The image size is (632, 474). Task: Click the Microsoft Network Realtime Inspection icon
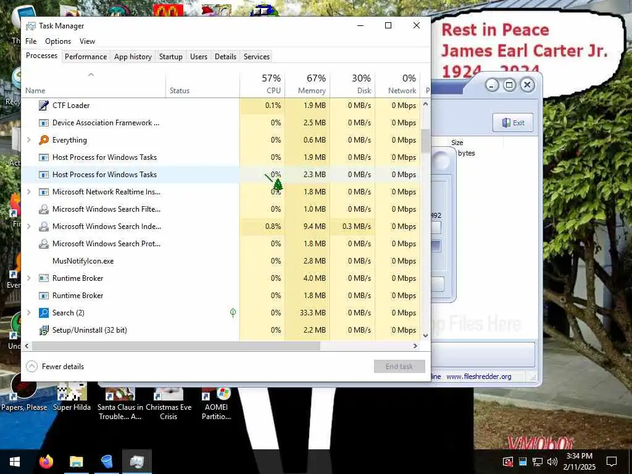click(x=44, y=192)
